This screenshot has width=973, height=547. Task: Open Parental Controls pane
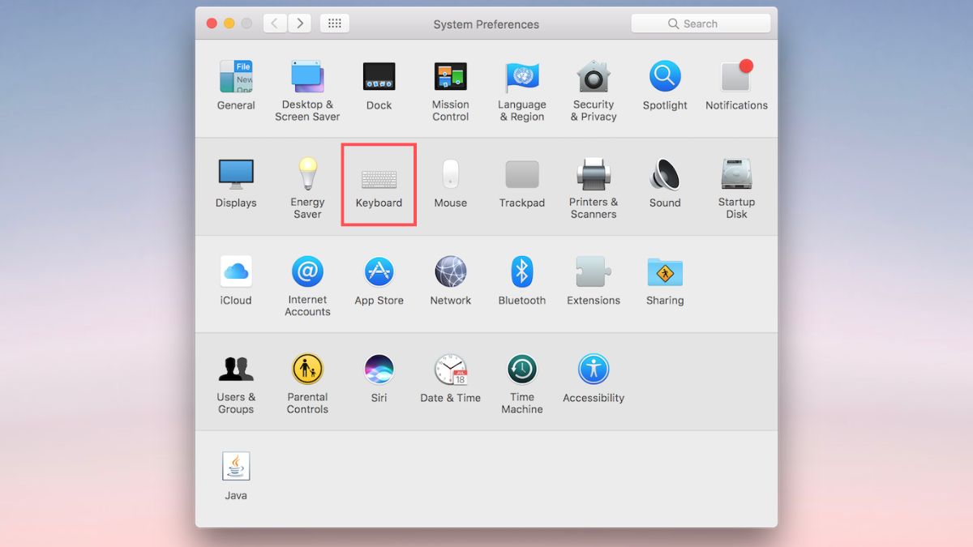pyautogui.click(x=307, y=383)
